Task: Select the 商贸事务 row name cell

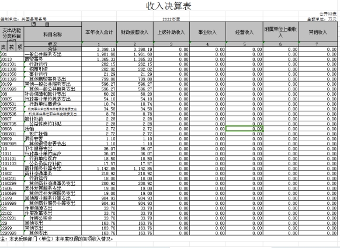Action: pyautogui.click(x=53, y=59)
